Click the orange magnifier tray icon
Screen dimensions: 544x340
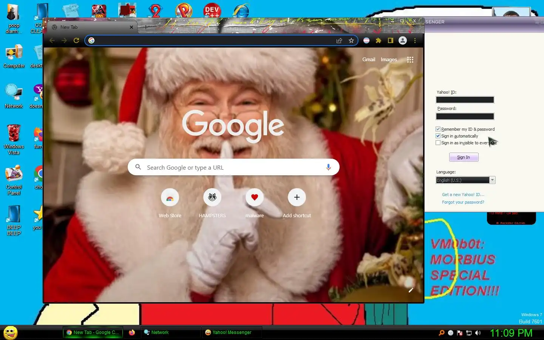coord(441,333)
